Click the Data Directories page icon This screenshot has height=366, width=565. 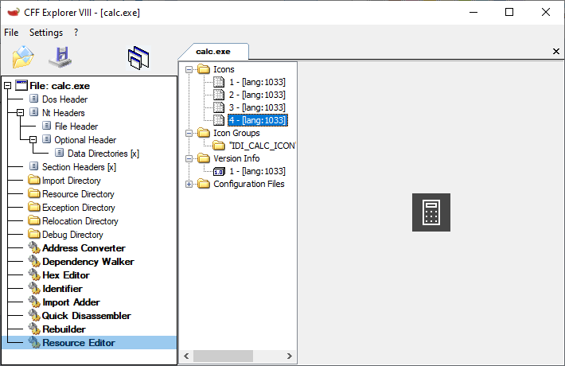coord(60,153)
